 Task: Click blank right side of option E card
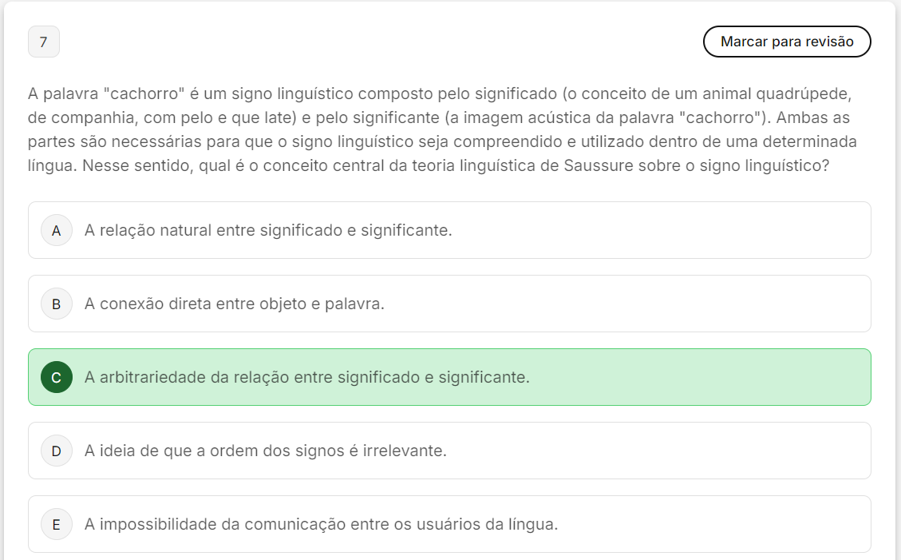coord(718,525)
